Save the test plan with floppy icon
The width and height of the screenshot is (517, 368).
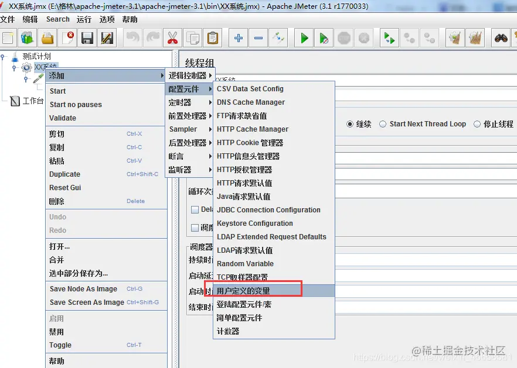coord(87,38)
